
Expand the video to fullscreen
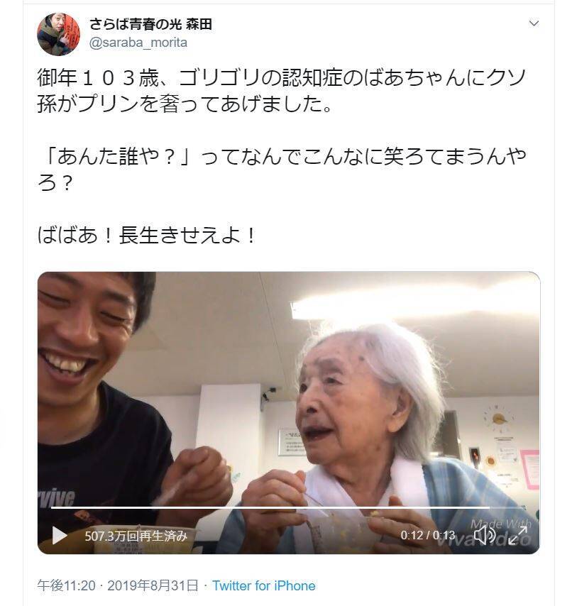click(518, 535)
